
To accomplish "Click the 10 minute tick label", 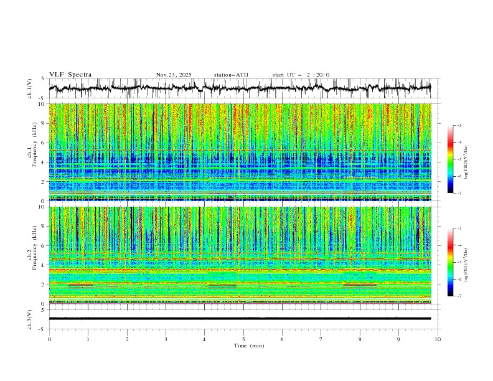I will (438, 339).
